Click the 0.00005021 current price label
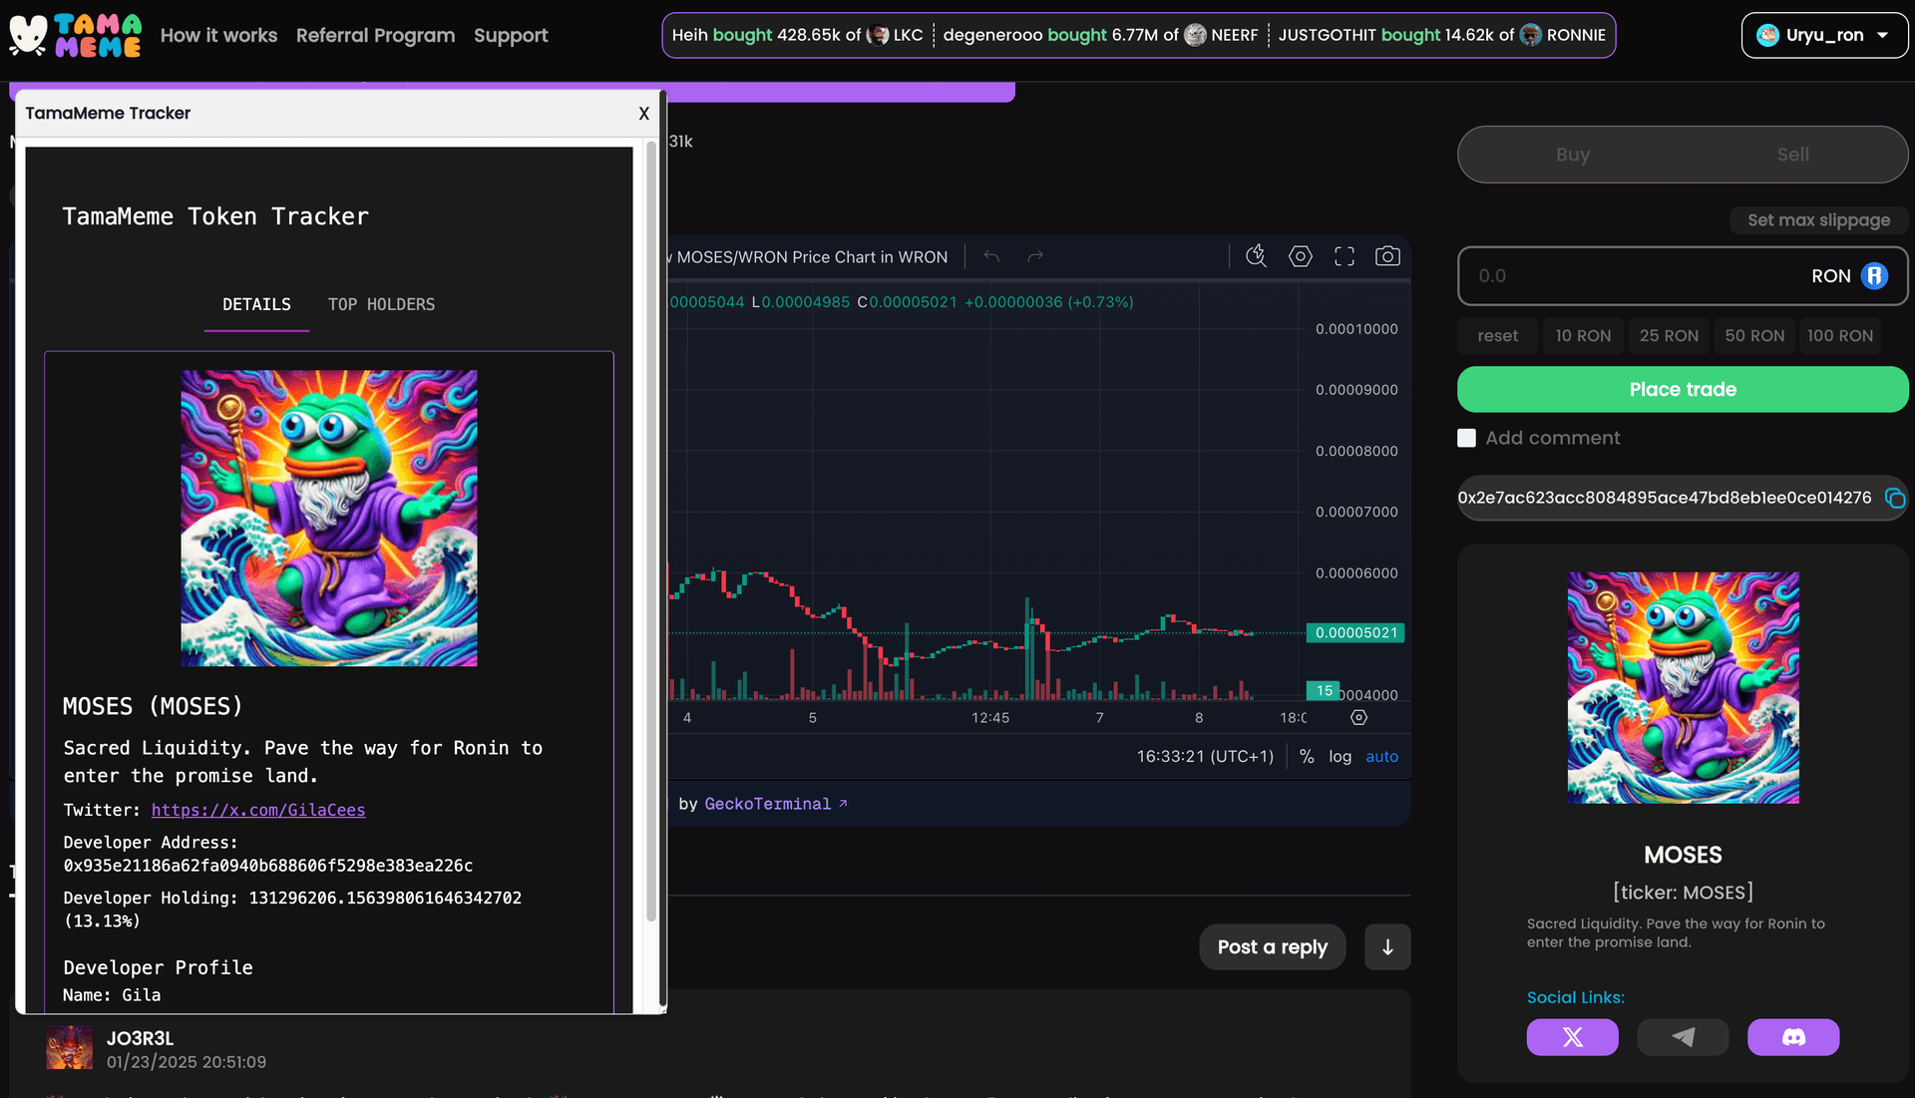 point(1355,633)
